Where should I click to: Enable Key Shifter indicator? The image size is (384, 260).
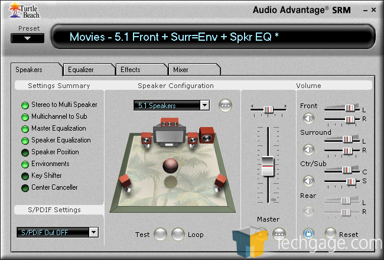[x=25, y=176]
